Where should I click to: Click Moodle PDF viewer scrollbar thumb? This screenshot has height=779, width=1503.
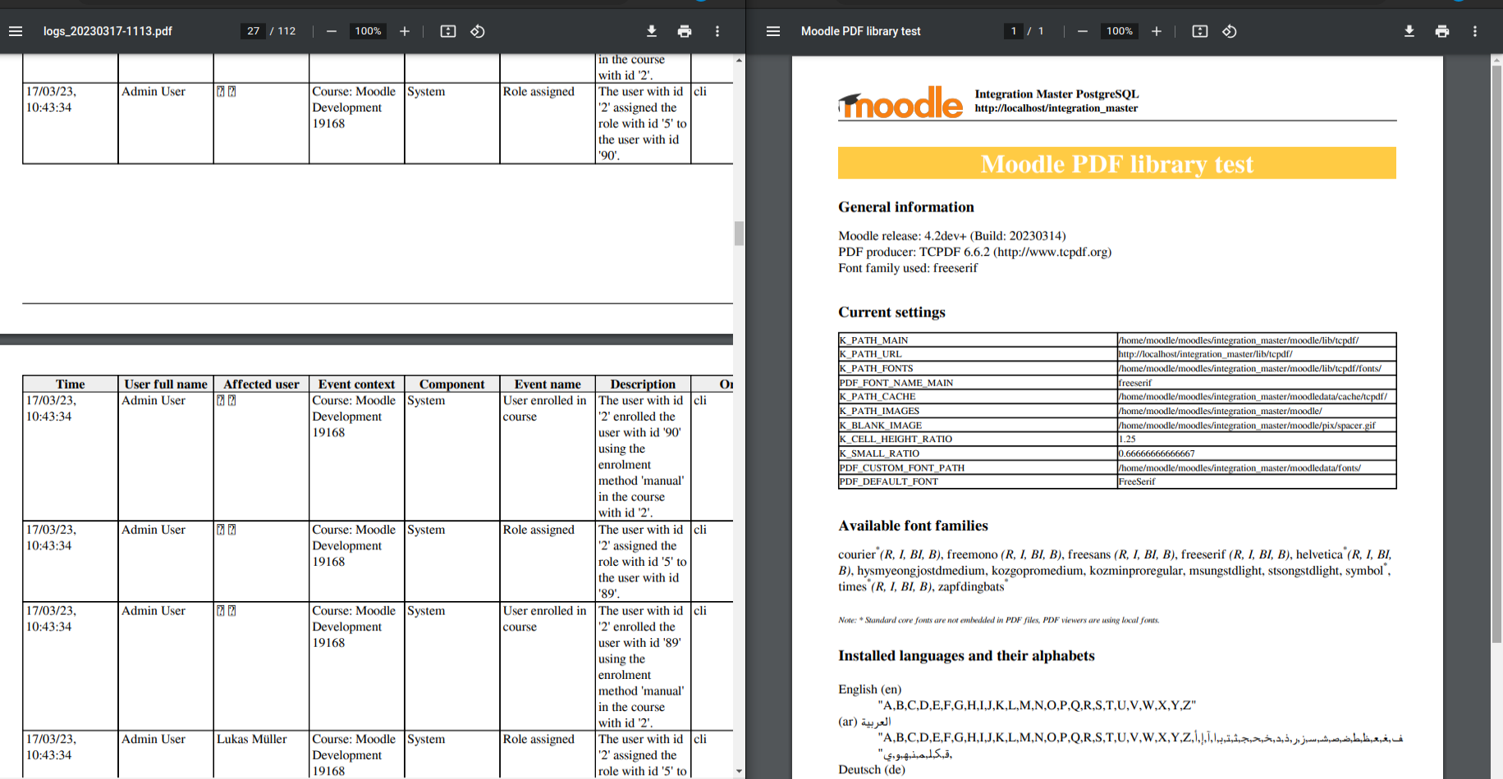click(1496, 353)
